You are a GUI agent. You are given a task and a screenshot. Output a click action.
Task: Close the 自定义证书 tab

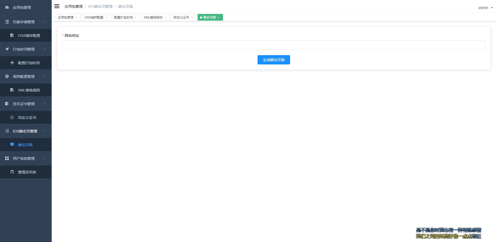click(x=192, y=18)
